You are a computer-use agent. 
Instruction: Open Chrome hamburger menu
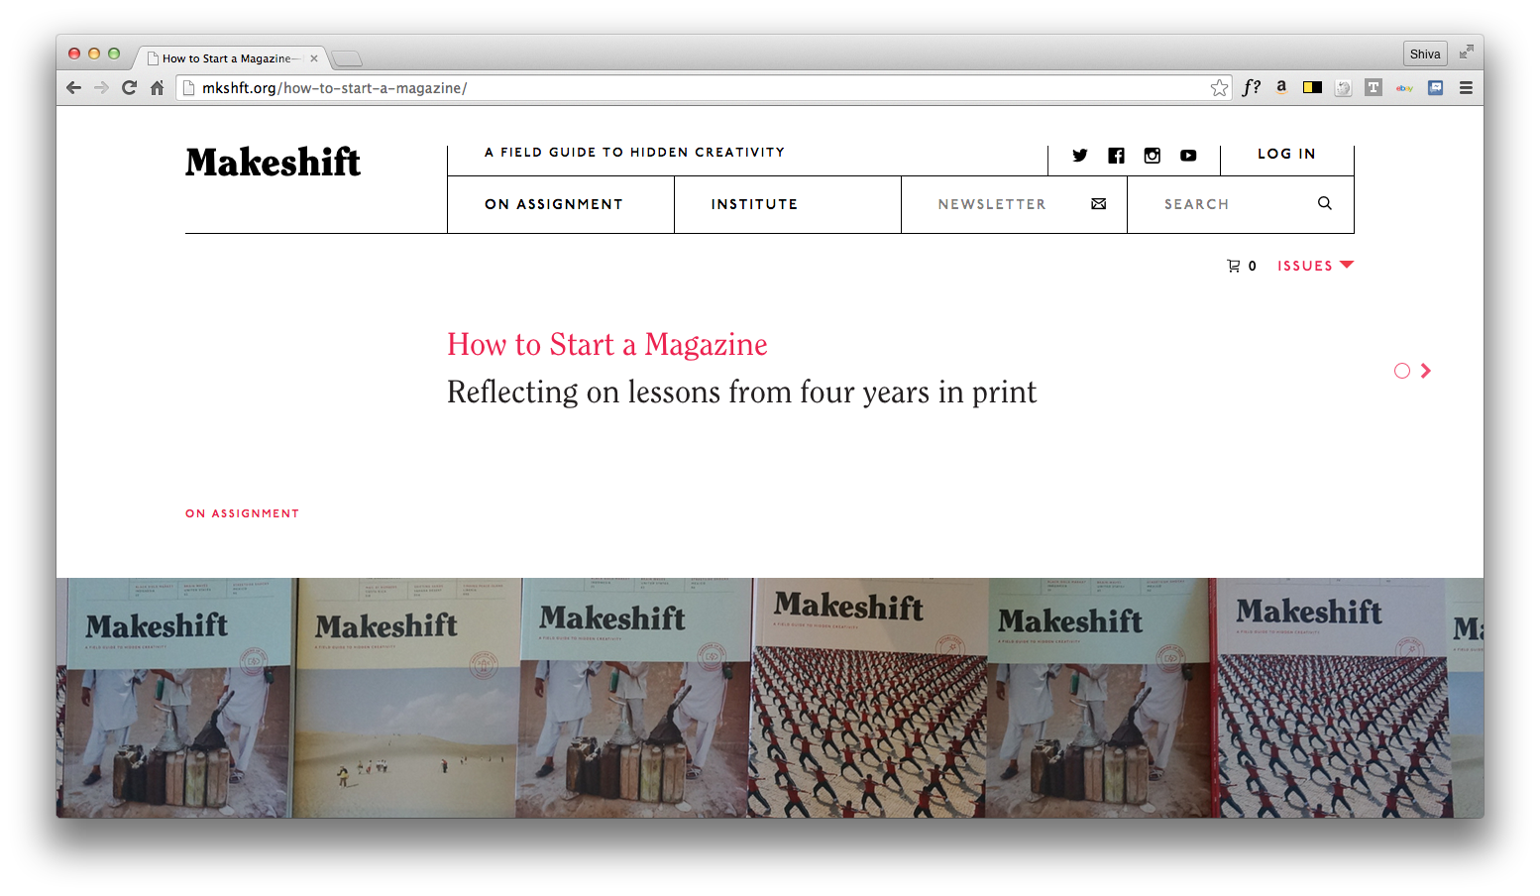point(1466,88)
